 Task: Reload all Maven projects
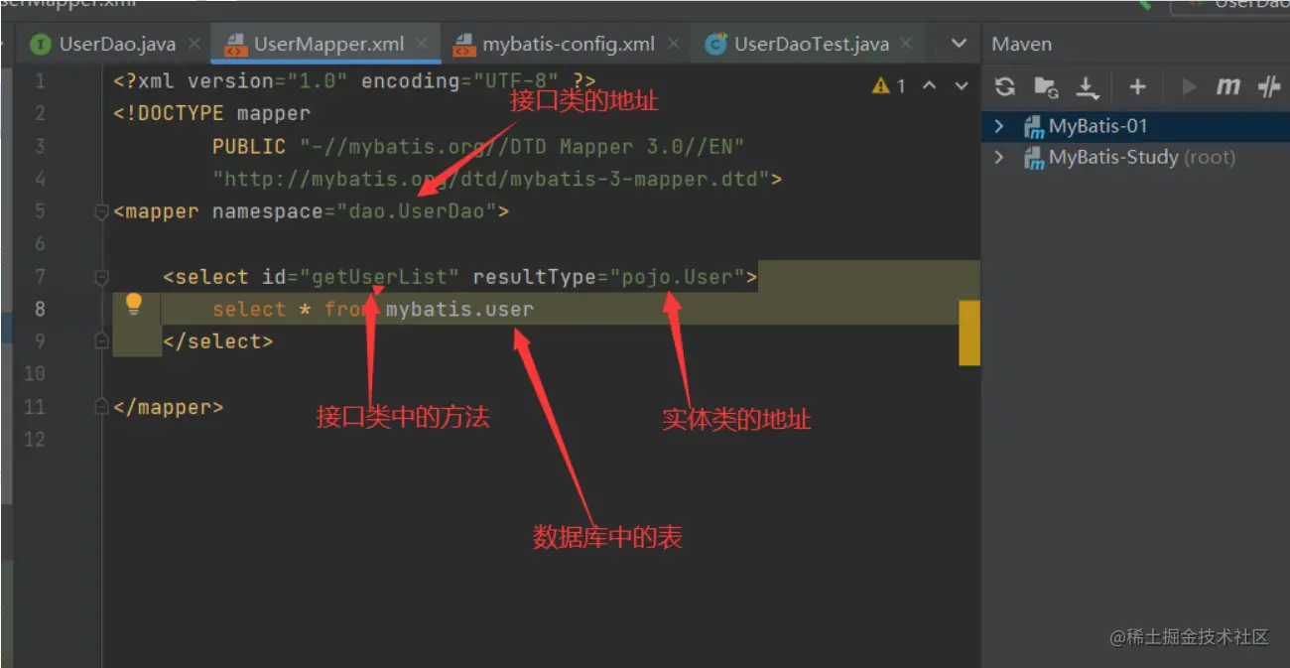(x=1005, y=86)
